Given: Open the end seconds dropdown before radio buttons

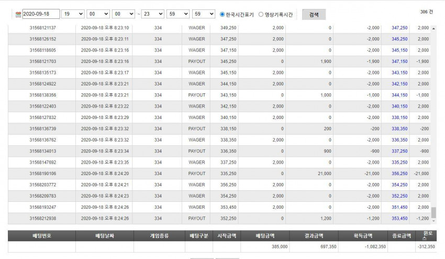Looking at the screenshot, I should pos(204,14).
